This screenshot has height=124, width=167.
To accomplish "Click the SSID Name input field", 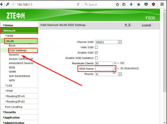I will point(104,69).
